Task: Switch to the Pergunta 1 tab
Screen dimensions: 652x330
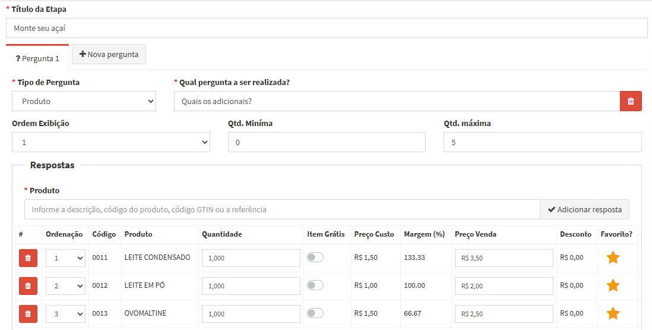Action: coord(37,58)
